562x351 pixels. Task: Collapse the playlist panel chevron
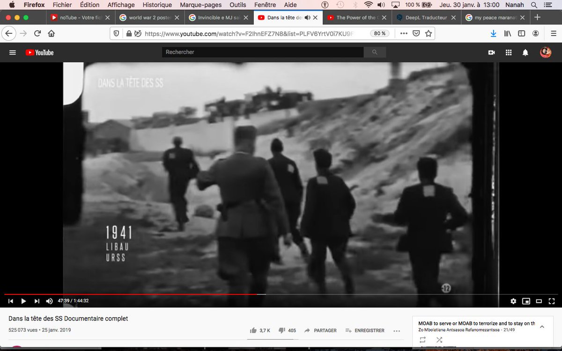[x=542, y=327]
